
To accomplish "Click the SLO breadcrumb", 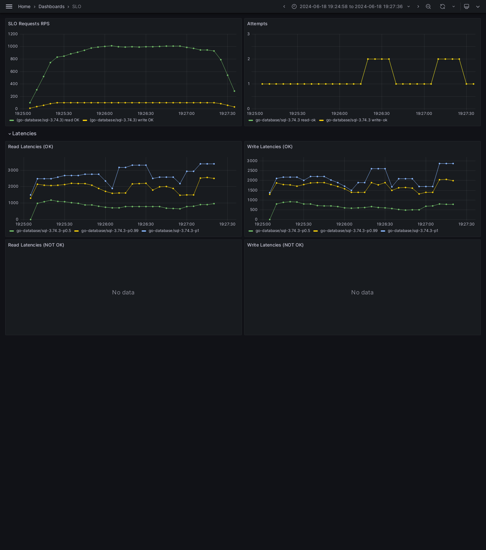I will point(77,6).
